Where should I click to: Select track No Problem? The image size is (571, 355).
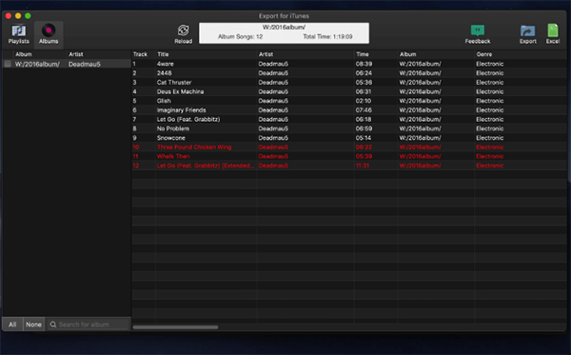[x=173, y=128]
